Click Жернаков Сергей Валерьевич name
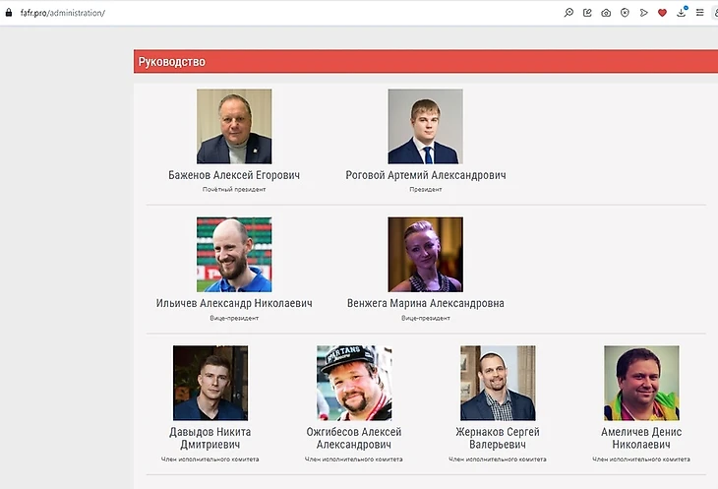This screenshot has height=489, width=718. [x=498, y=439]
